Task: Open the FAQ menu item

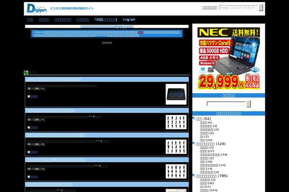Action: click(x=105, y=20)
